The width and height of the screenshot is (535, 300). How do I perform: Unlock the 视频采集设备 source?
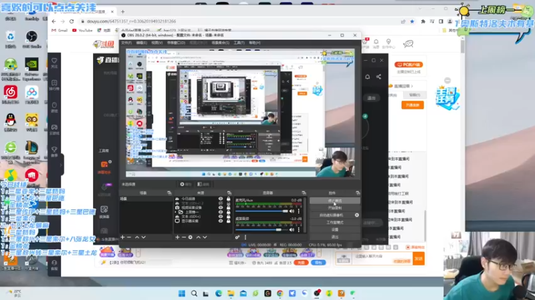(228, 207)
